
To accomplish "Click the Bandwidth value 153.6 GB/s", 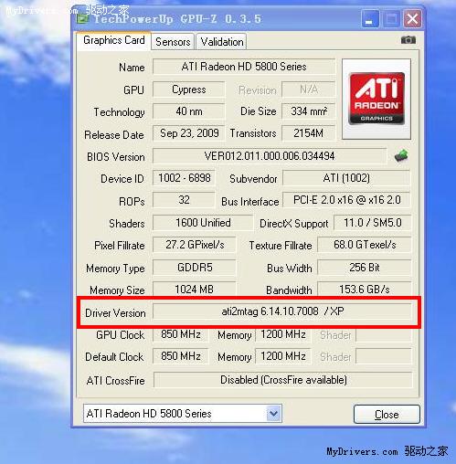I will point(365,290).
